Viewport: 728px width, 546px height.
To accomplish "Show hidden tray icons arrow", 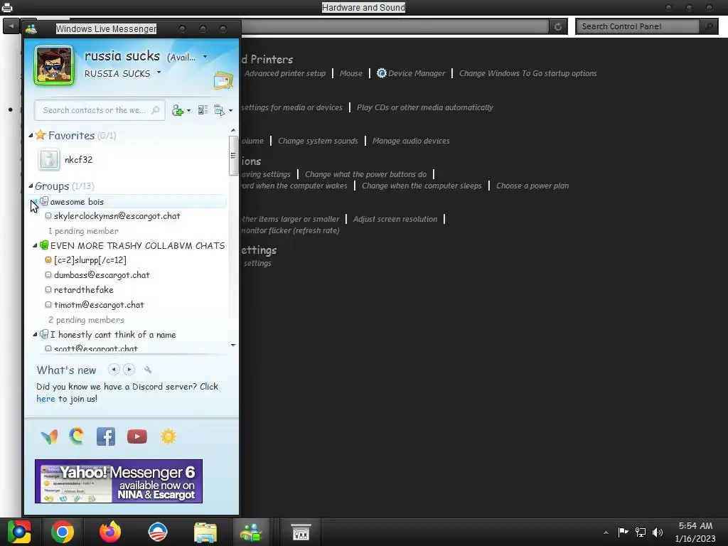I will (x=606, y=532).
